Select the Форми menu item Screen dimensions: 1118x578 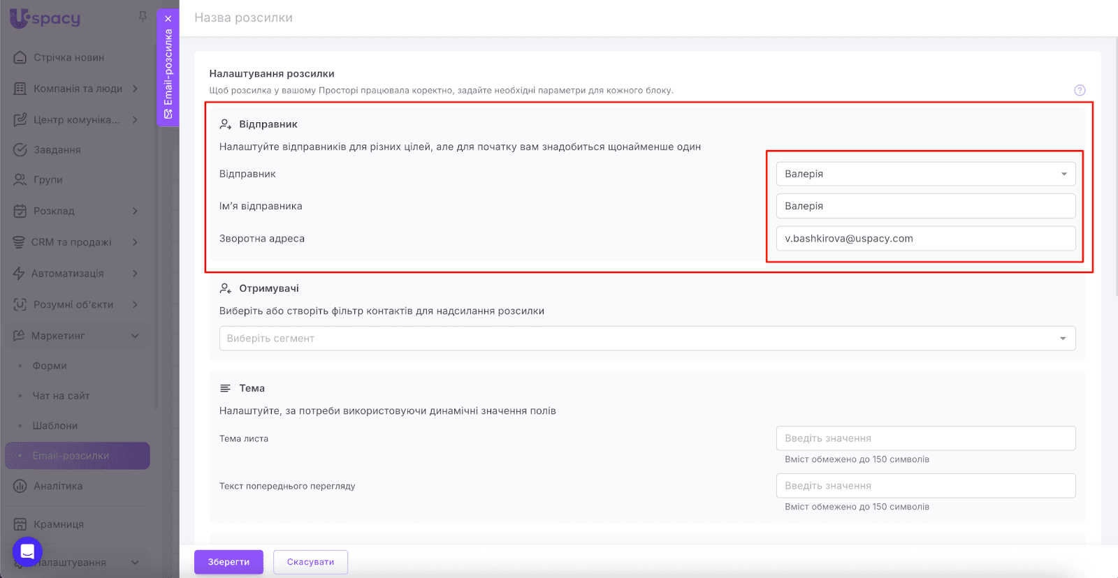pos(50,366)
